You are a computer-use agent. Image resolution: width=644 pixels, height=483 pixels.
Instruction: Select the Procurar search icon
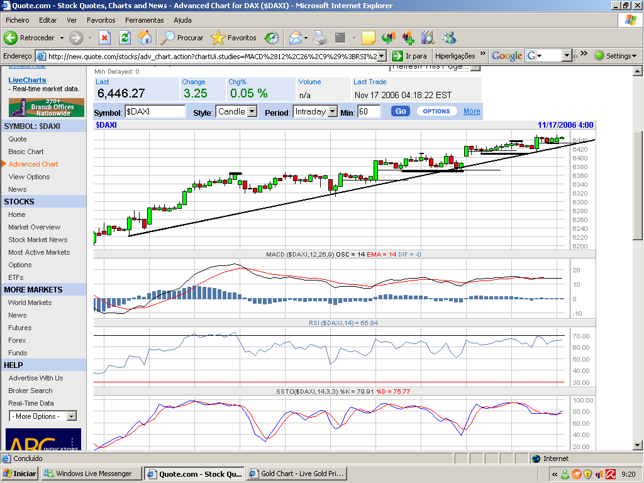pyautogui.click(x=167, y=38)
